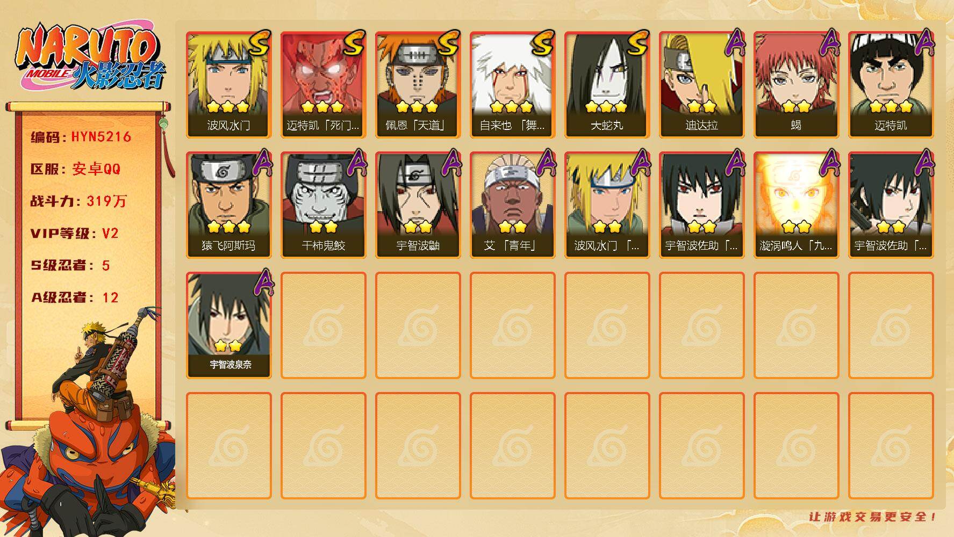Click the A rank badge on 迪达拉
This screenshot has width=954, height=537.
pos(734,43)
